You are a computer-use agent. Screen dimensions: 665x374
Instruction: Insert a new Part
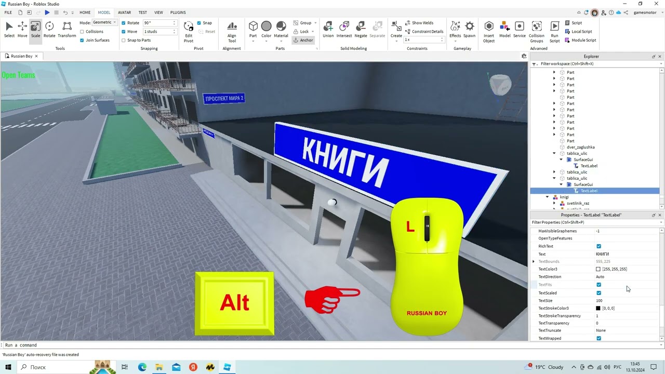[x=253, y=30]
